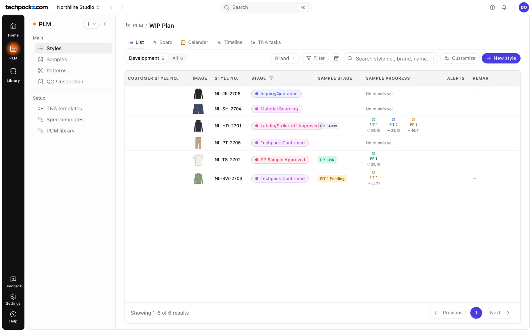
Task: Open the Library sidebar icon
Action: (x=13, y=75)
